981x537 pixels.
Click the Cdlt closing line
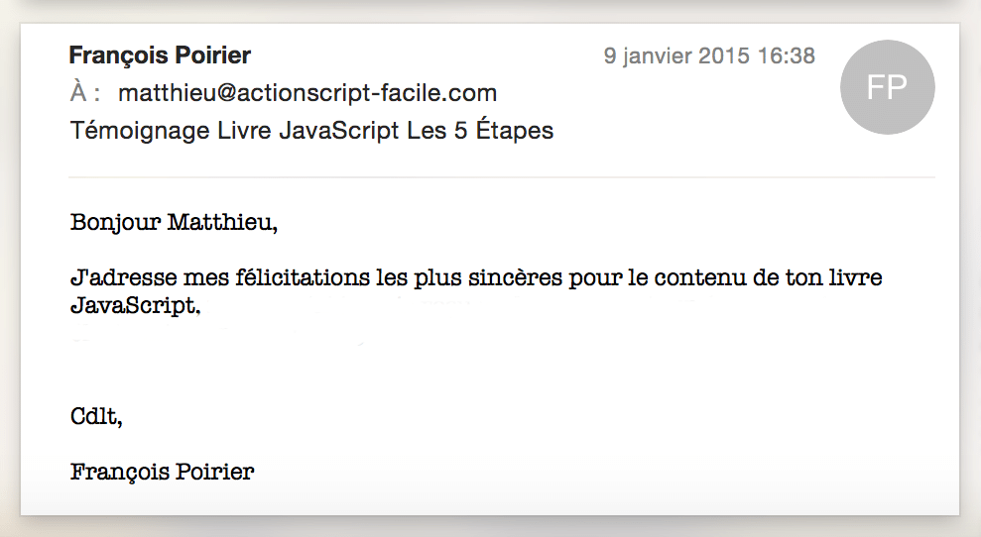tap(96, 417)
